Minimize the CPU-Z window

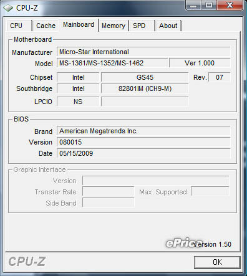click(193, 5)
